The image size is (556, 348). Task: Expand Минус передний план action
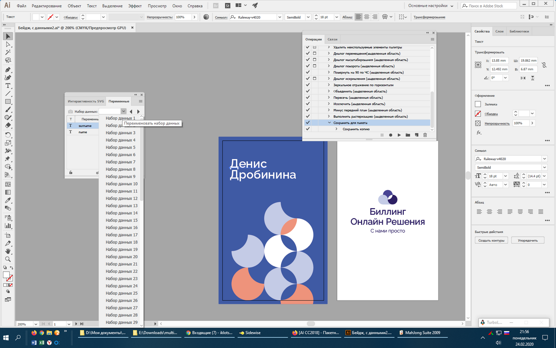point(329,110)
